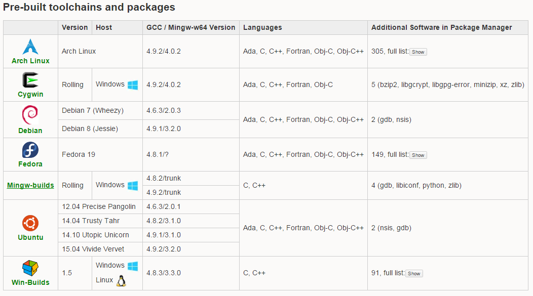The height and width of the screenshot is (296, 533).
Task: Click the Win-Builds box logo
Action: point(30,268)
